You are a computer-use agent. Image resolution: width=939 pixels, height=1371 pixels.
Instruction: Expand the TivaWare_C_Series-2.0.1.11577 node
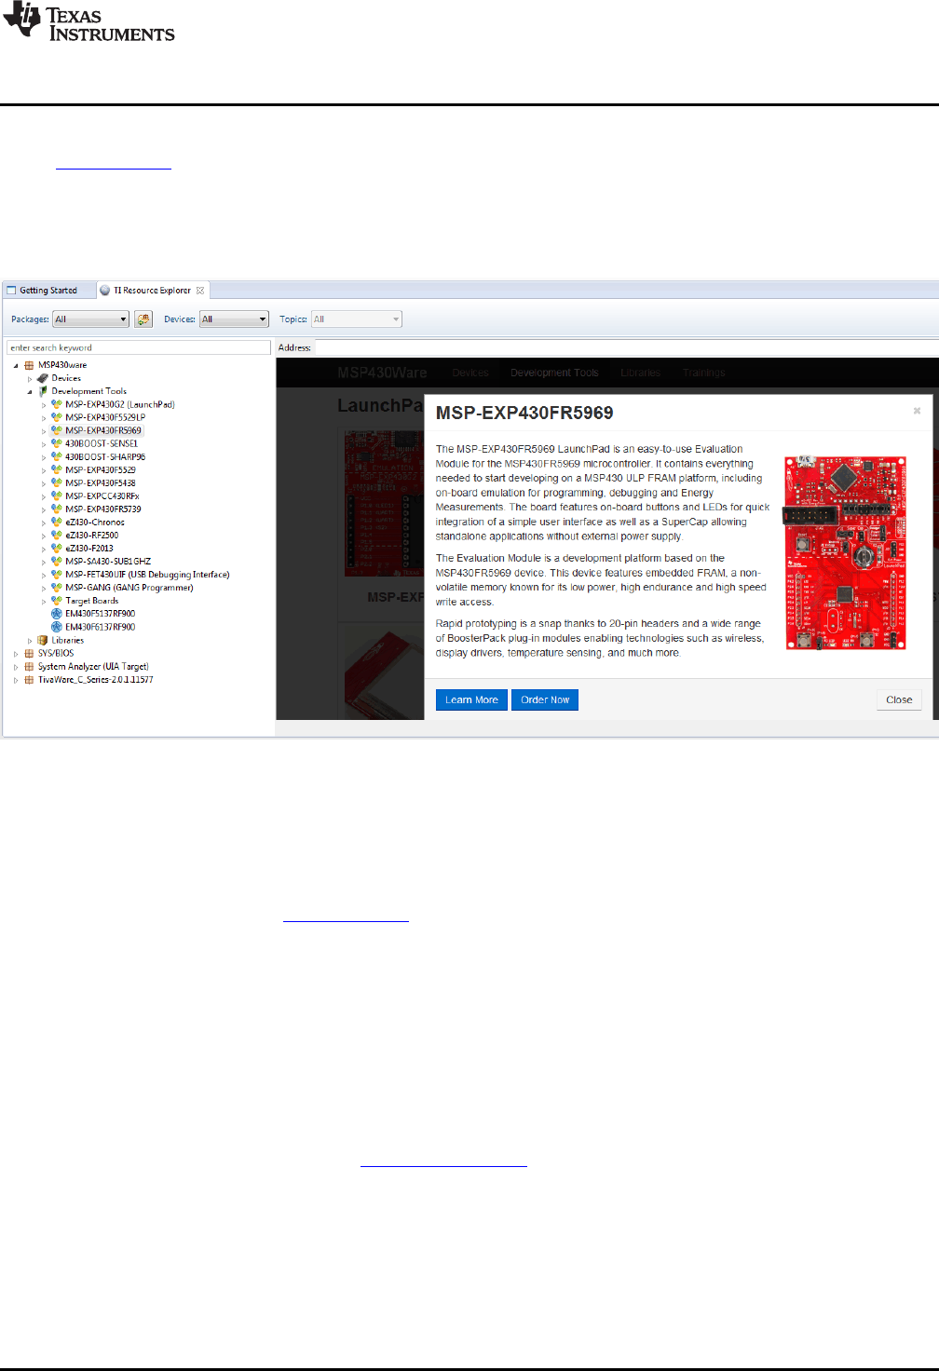point(16,679)
